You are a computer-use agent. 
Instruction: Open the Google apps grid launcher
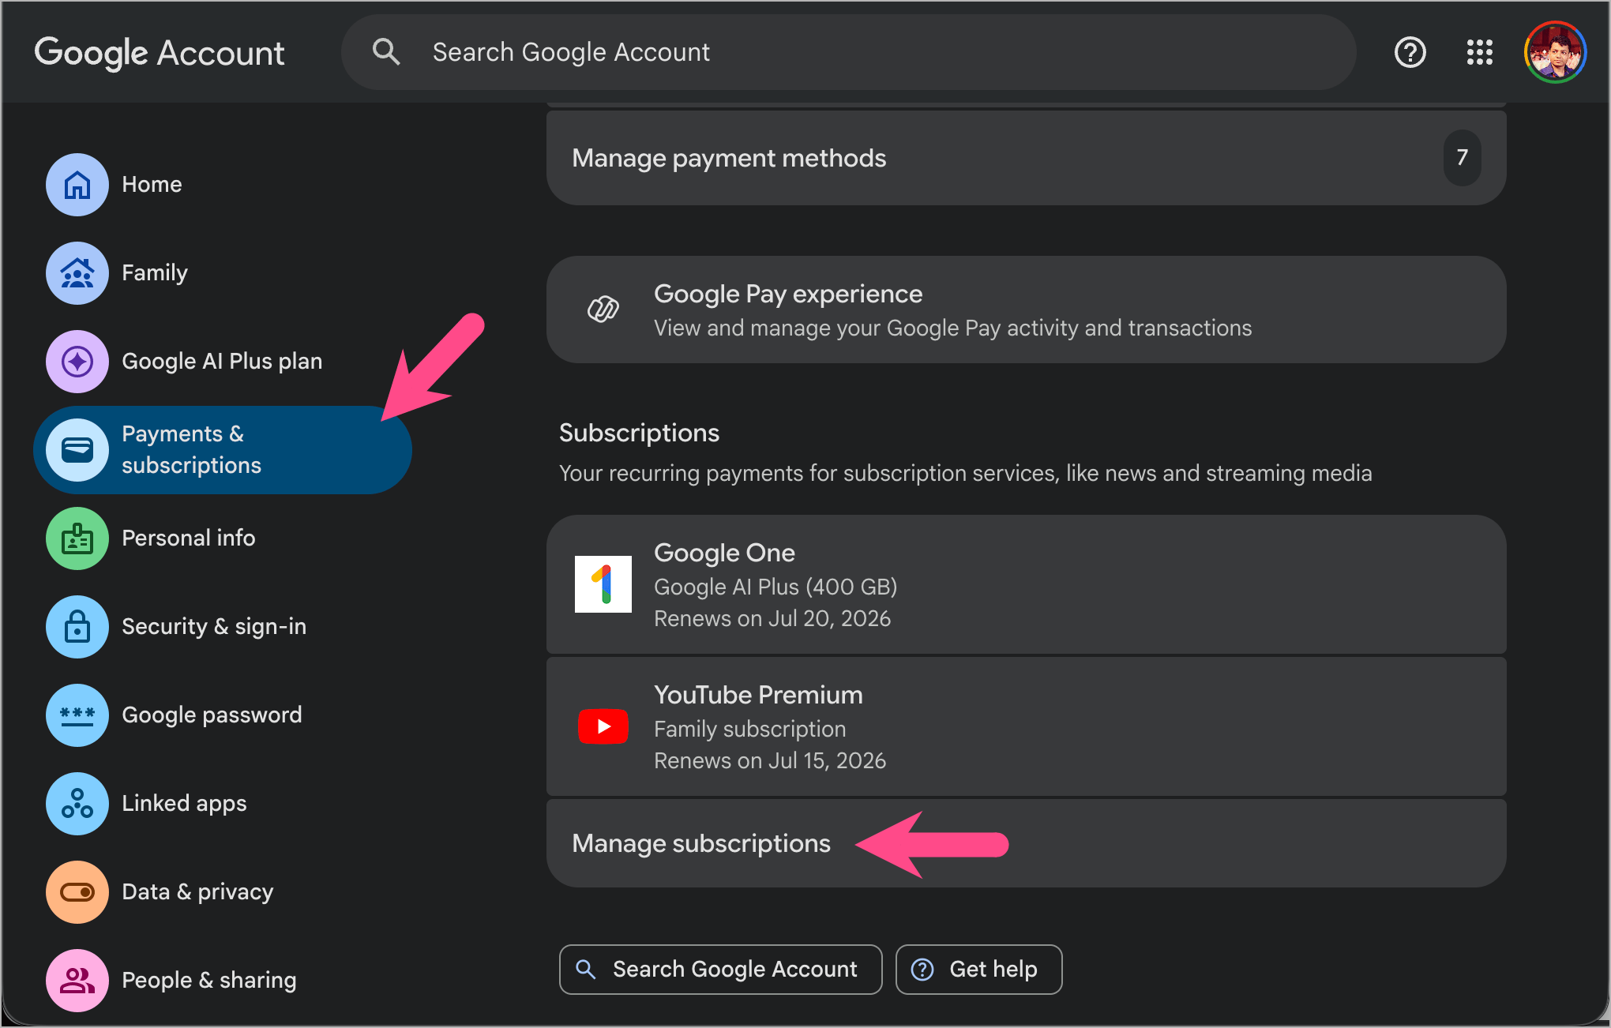pyautogui.click(x=1480, y=52)
